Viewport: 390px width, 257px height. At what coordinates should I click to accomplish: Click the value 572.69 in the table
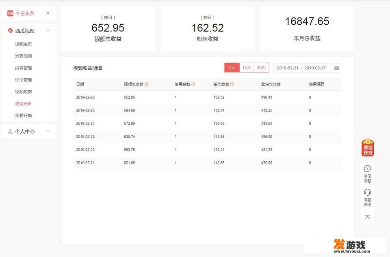(x=129, y=124)
